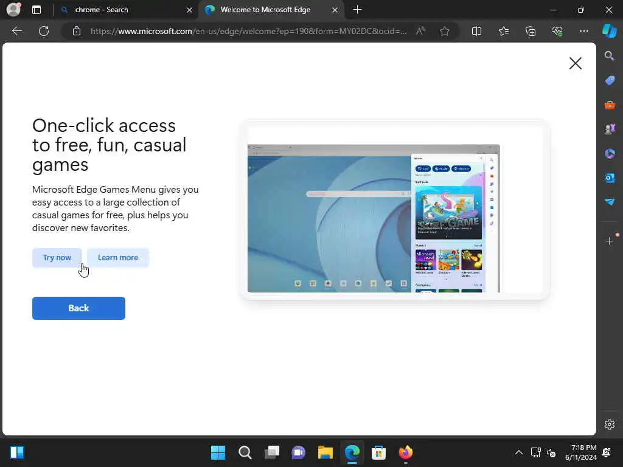Open the sidebar Games chess icon
623x467 pixels.
coord(610,129)
